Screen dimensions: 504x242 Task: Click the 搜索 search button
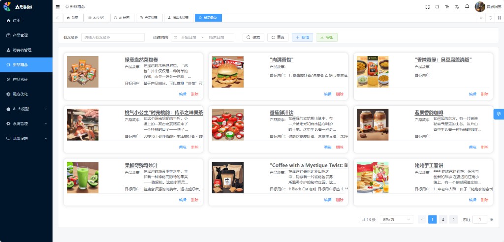click(x=253, y=37)
